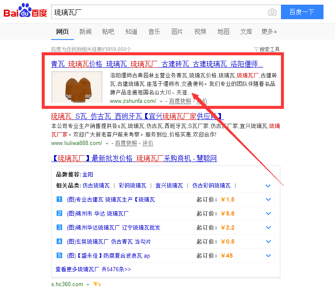Go to the 地图 tab

pyautogui.click(x=223, y=31)
